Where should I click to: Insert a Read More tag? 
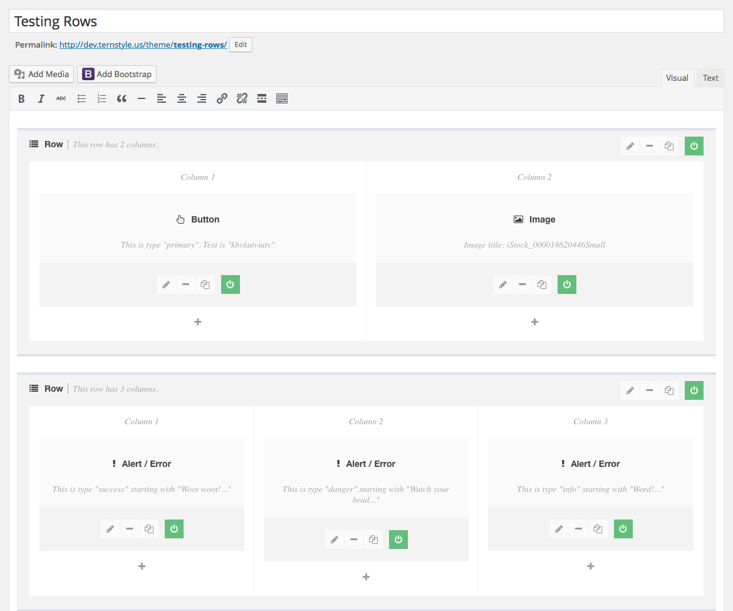tap(262, 98)
